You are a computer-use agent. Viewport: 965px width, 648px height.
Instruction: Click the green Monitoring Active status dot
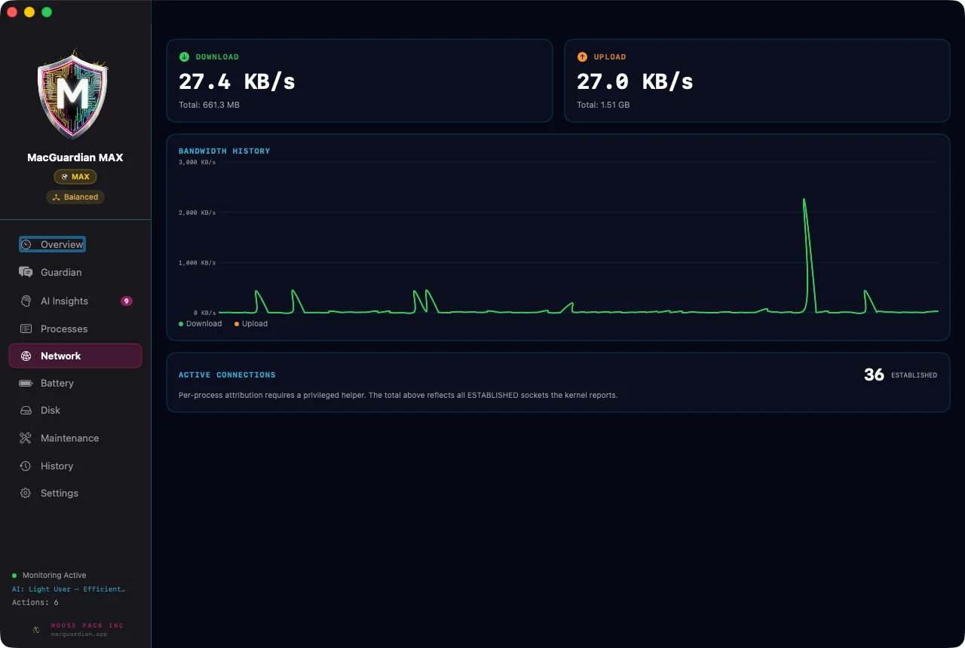click(14, 575)
